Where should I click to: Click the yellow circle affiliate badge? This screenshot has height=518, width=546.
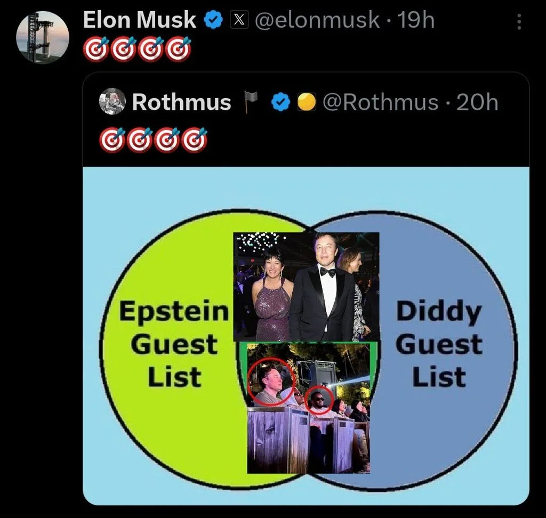click(x=307, y=102)
